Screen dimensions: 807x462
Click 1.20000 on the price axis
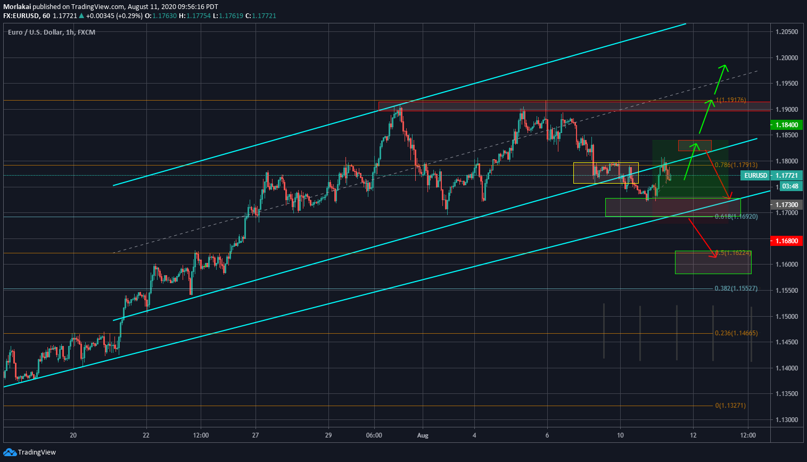click(787, 58)
